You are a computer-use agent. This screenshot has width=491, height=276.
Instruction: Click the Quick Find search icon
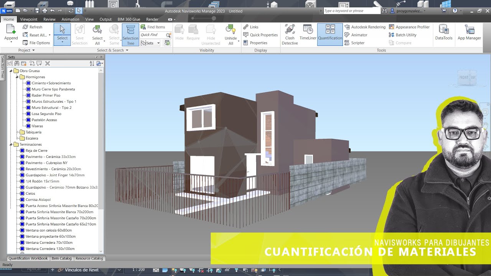[168, 35]
